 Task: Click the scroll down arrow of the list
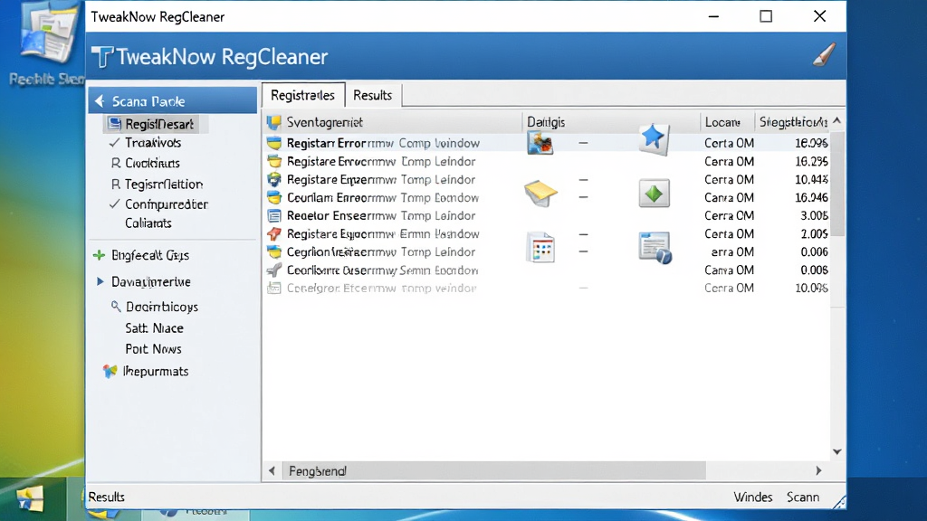coord(837,452)
